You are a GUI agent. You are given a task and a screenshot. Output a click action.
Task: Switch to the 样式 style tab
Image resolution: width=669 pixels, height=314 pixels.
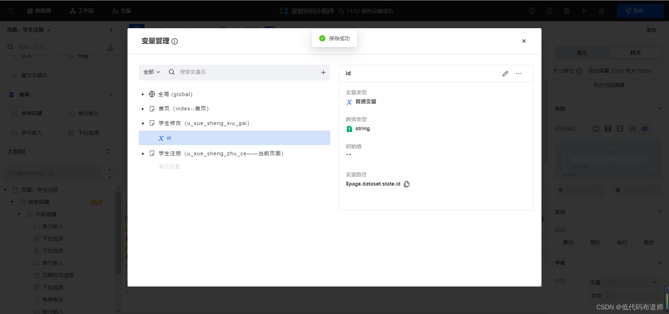635,53
